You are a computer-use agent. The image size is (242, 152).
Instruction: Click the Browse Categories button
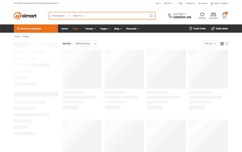pos(36,29)
